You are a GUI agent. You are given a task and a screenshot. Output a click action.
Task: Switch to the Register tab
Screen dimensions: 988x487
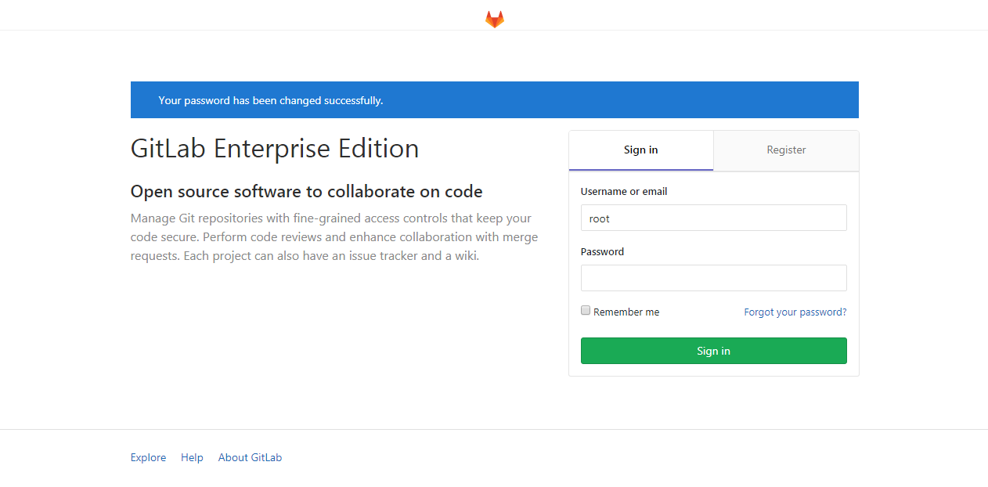(x=786, y=150)
